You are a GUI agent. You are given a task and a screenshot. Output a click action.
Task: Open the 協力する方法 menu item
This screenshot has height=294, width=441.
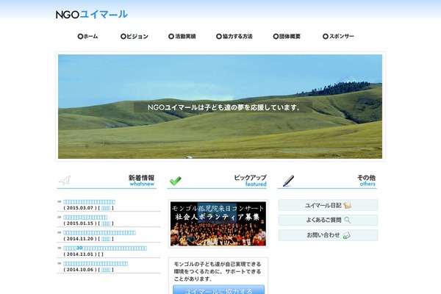pyautogui.click(x=234, y=36)
